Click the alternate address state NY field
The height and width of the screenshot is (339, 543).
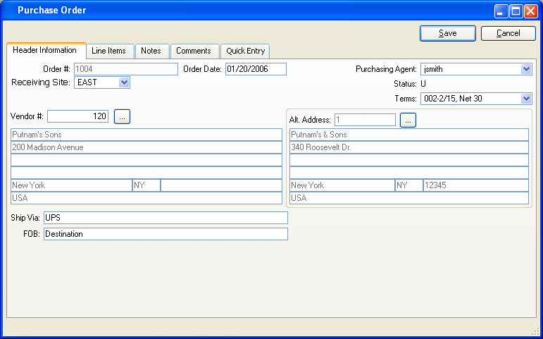pyautogui.click(x=409, y=185)
